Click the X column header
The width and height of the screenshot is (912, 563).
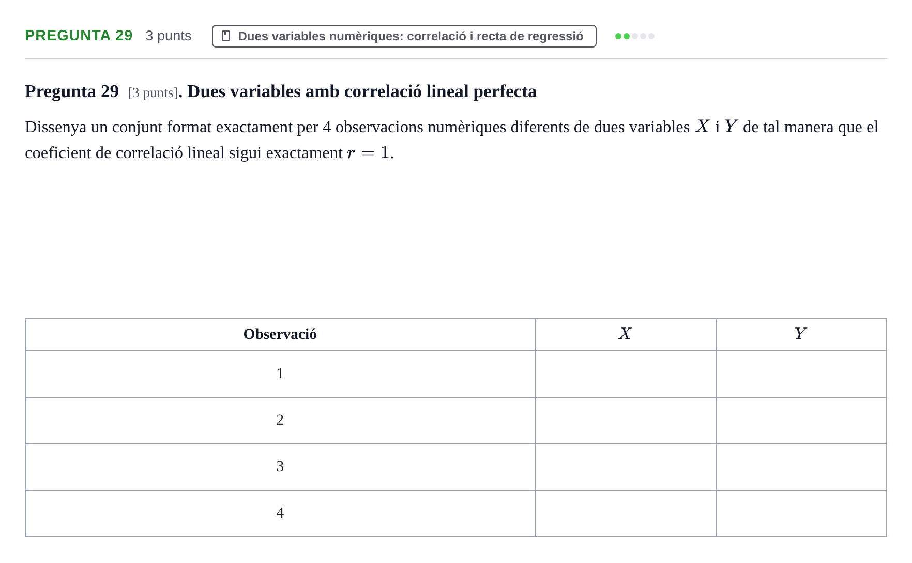(x=626, y=335)
